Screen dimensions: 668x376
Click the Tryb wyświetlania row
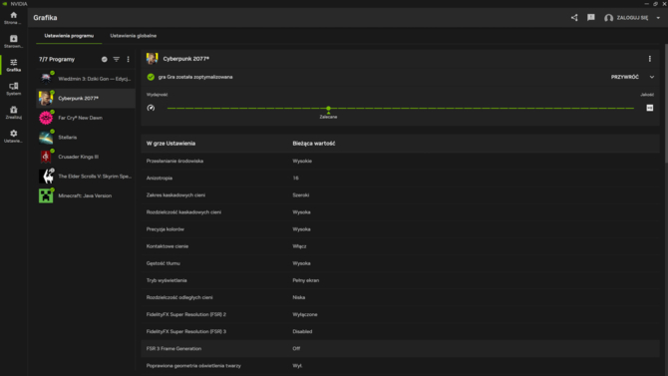[x=400, y=280]
